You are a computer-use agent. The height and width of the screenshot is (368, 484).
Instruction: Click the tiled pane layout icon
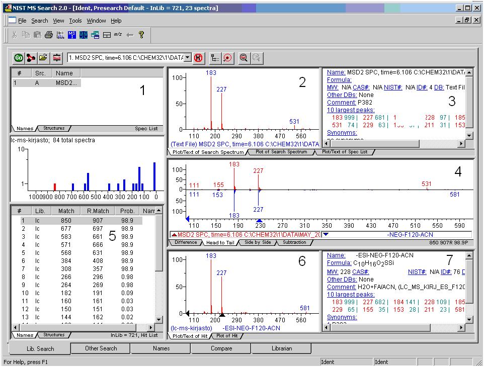[107, 35]
